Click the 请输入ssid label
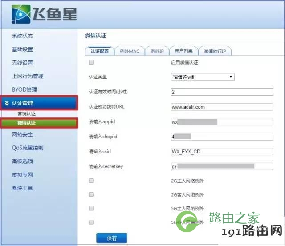This screenshot has width=285, height=246. click(100, 151)
